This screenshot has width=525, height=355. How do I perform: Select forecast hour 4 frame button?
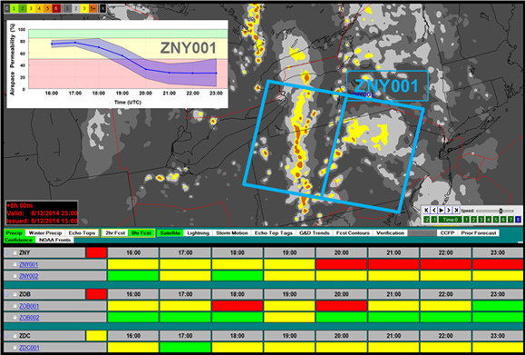(x=489, y=220)
